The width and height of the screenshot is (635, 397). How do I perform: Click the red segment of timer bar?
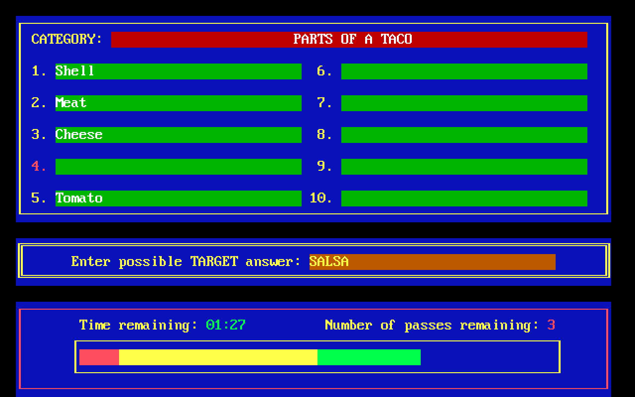[99, 357]
